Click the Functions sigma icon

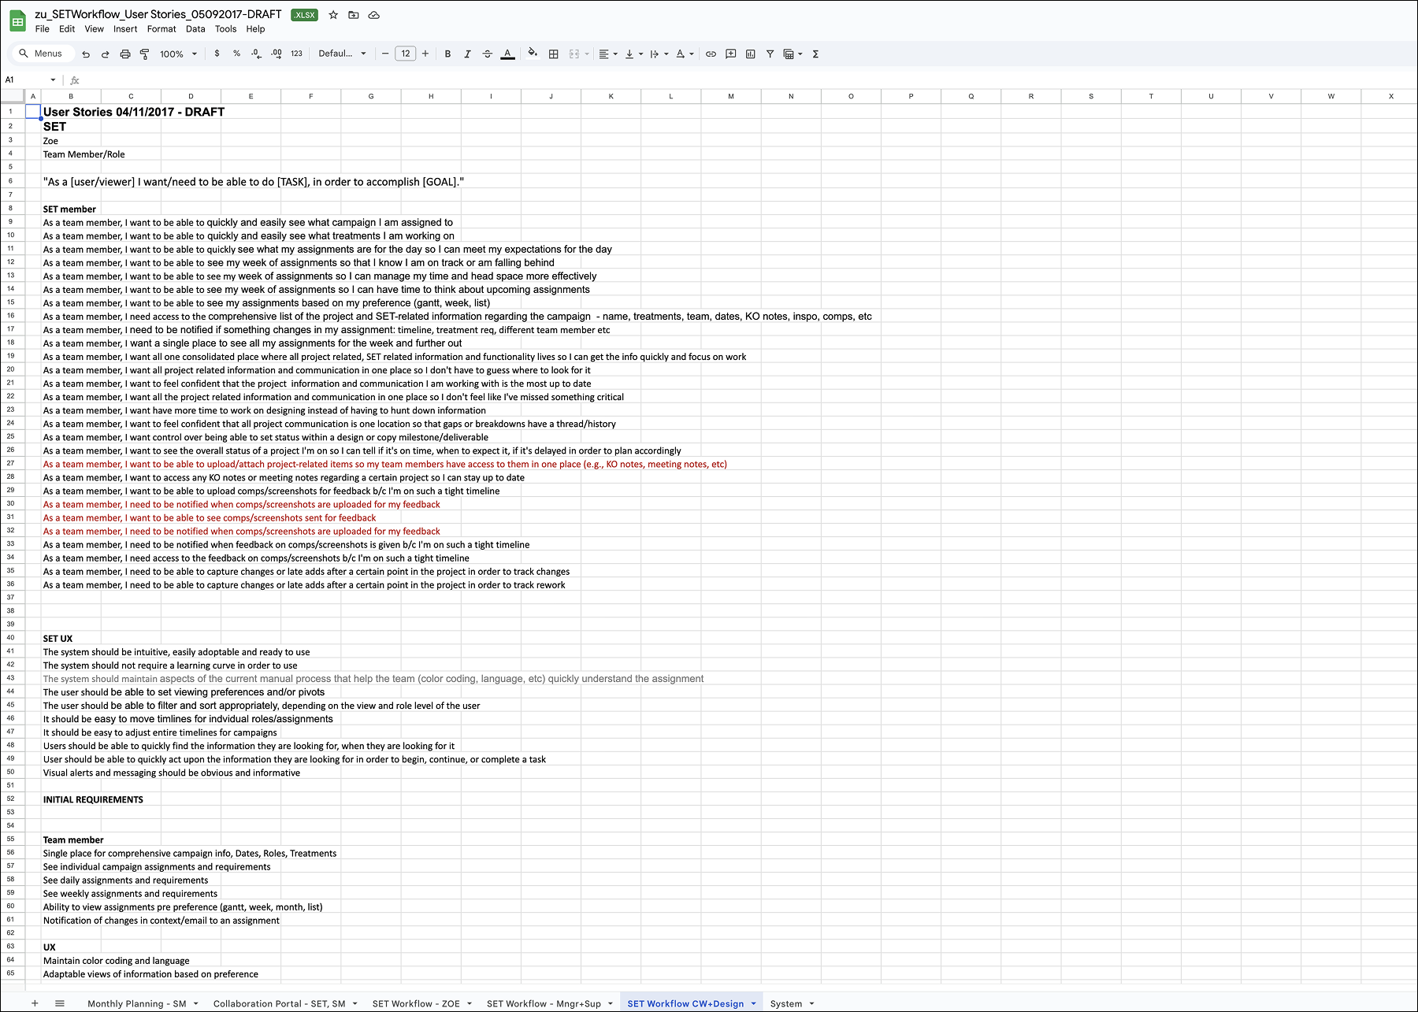(815, 54)
